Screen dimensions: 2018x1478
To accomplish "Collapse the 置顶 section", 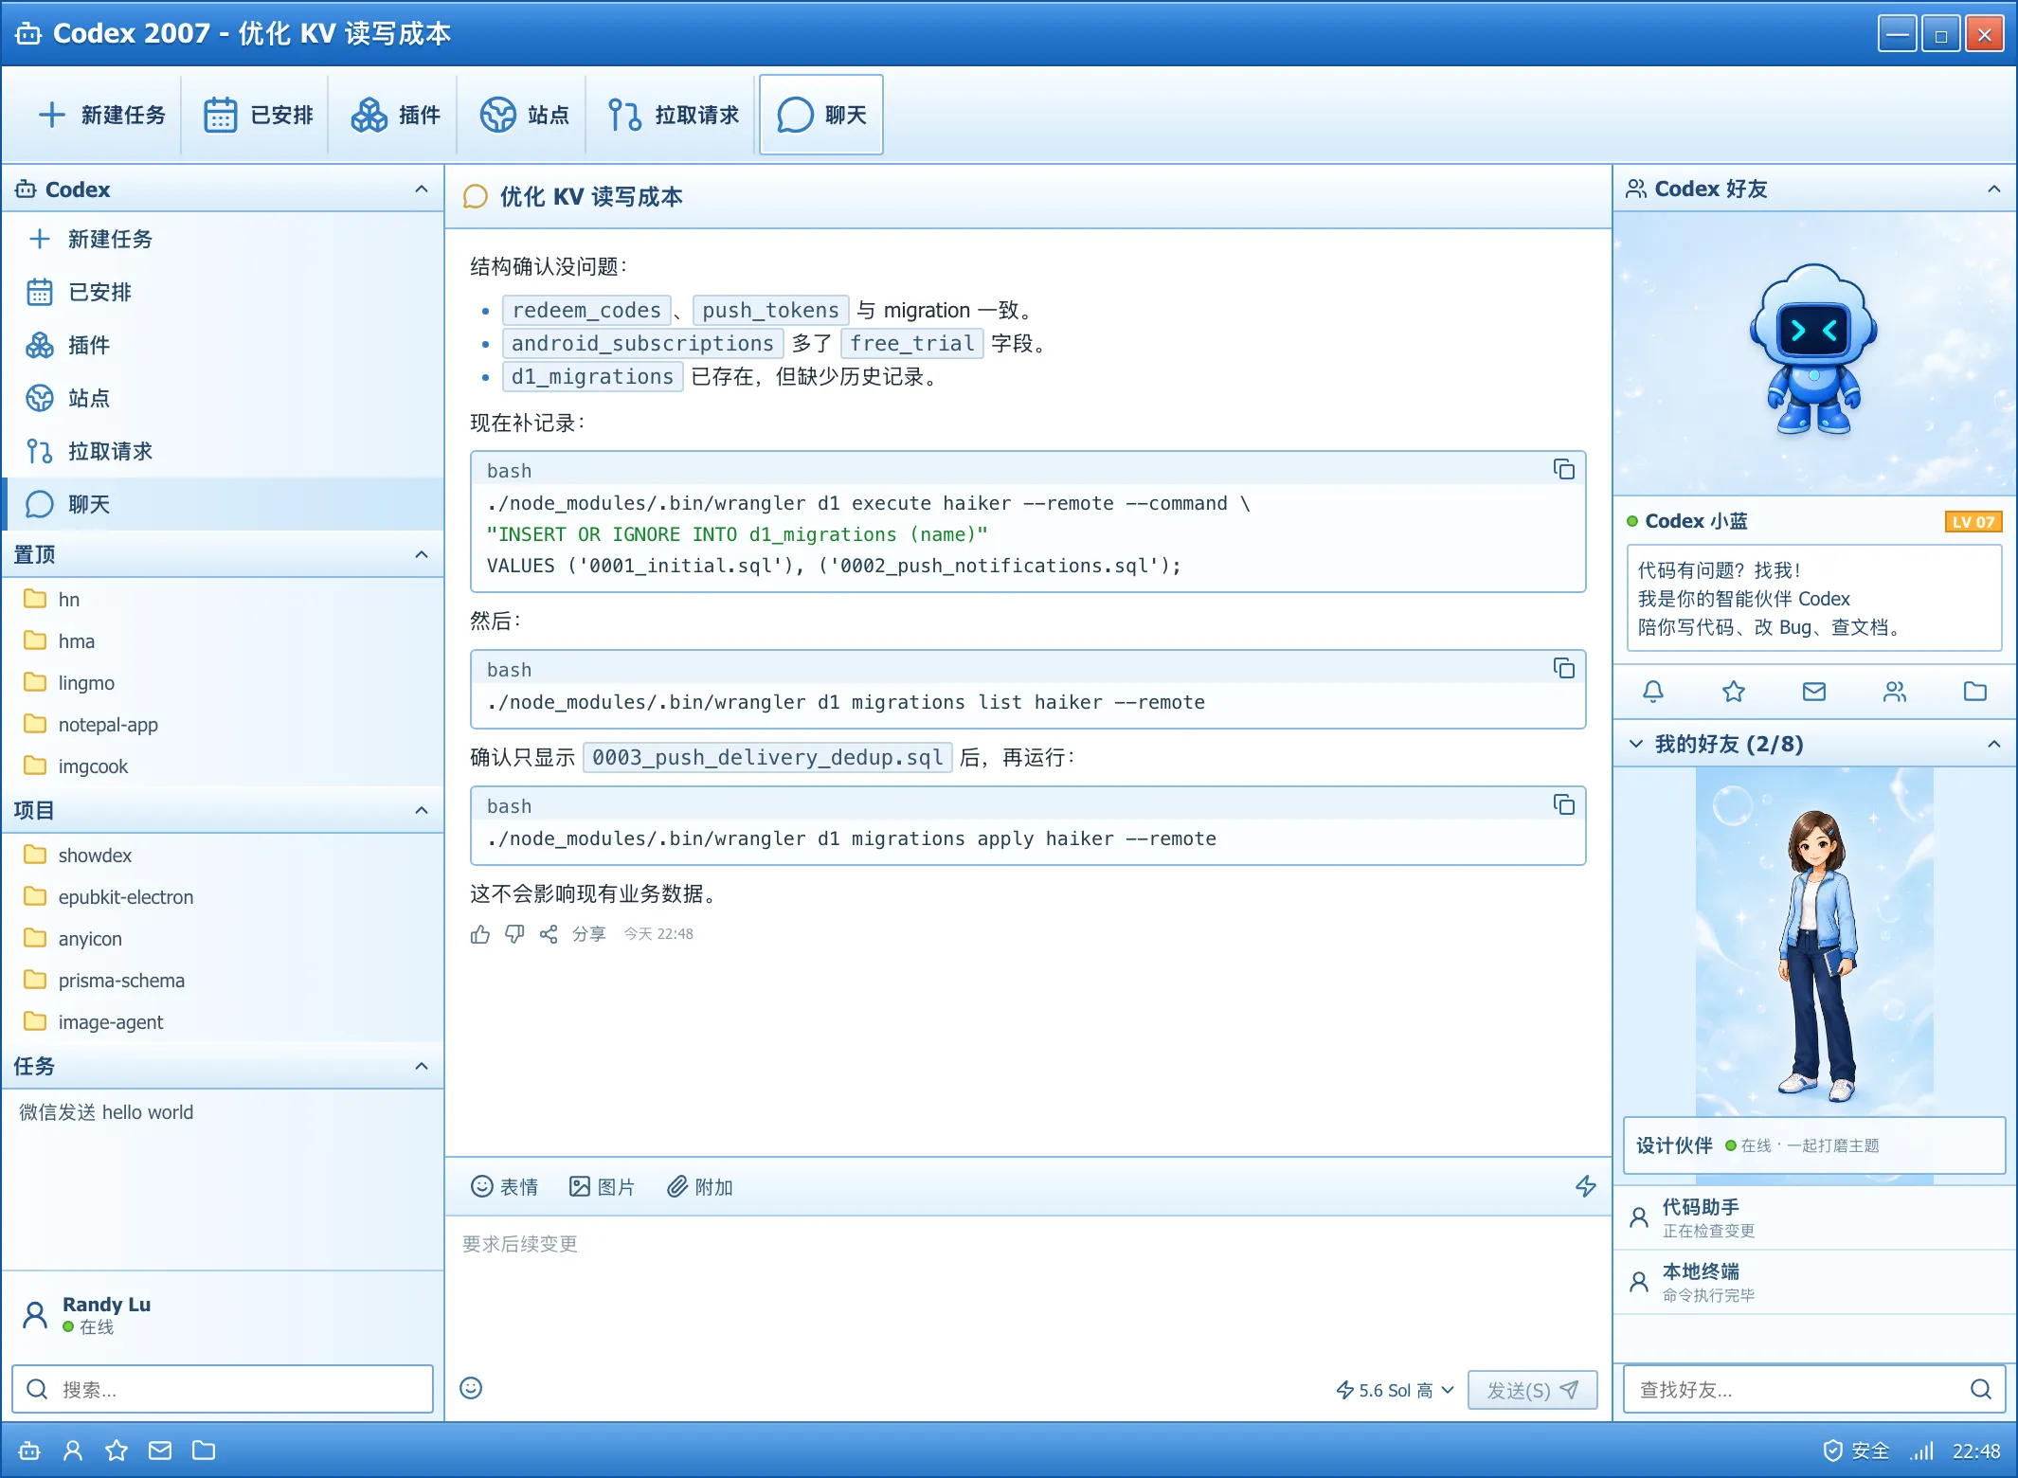I will 422,554.
